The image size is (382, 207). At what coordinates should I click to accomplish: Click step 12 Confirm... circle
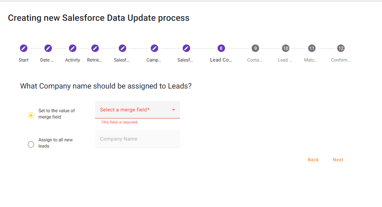coord(341,48)
